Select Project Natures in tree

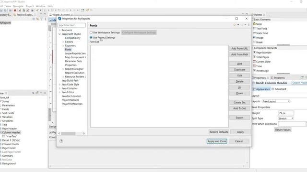point(71,100)
